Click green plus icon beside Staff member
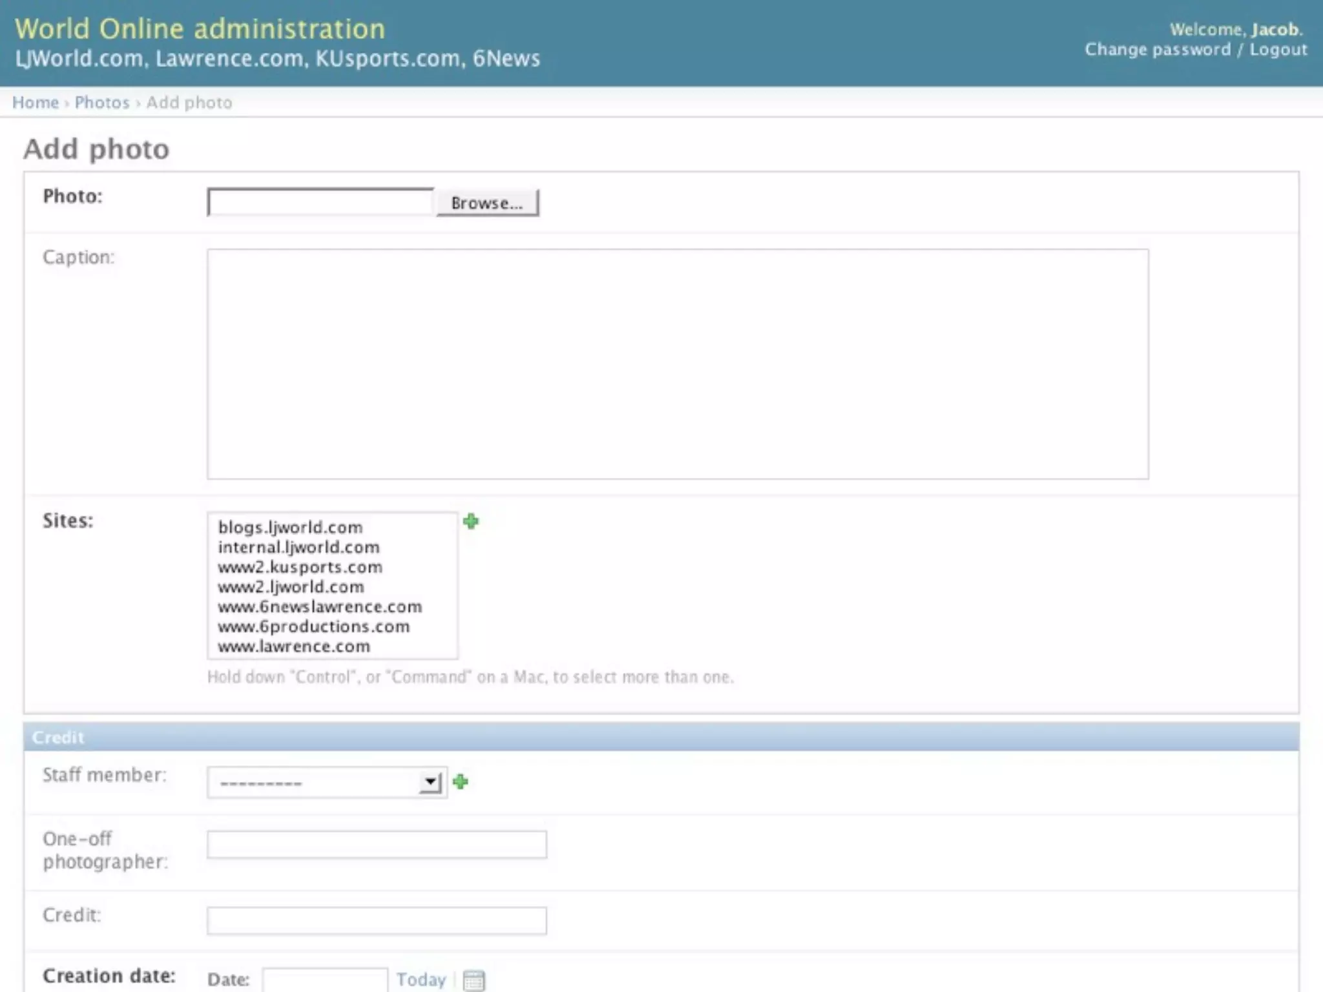The width and height of the screenshot is (1323, 992). pos(460,782)
